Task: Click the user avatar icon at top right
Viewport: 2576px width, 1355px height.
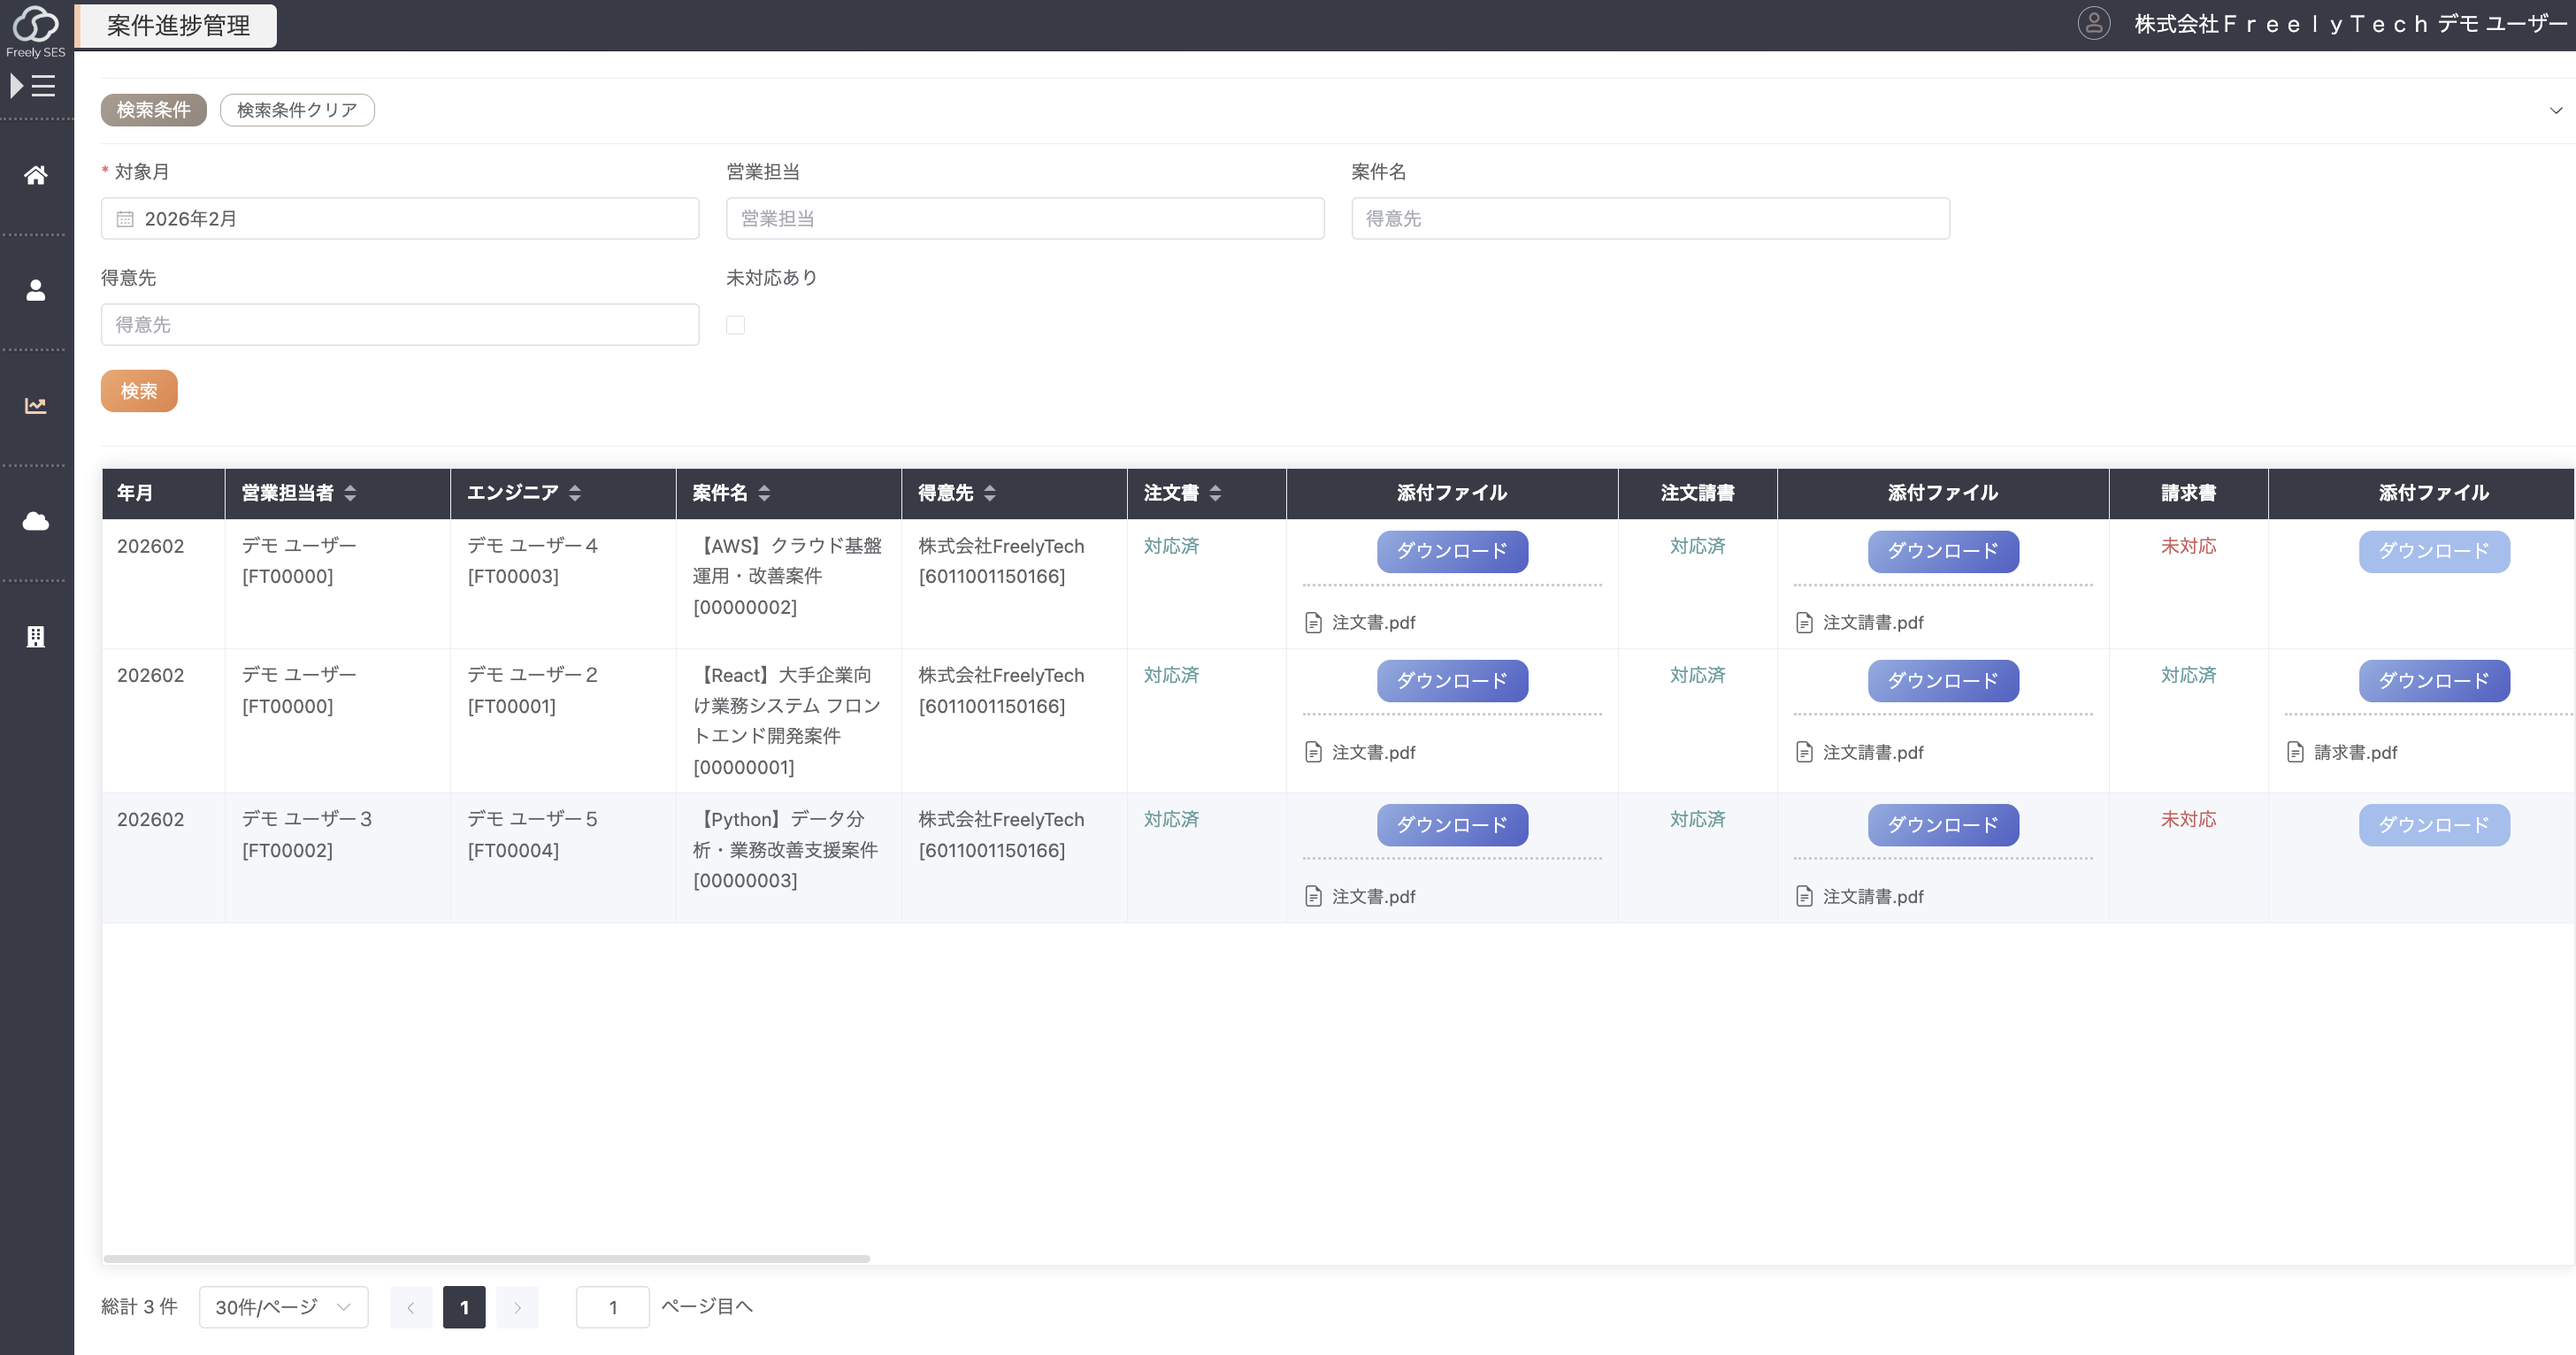Action: [x=2093, y=23]
